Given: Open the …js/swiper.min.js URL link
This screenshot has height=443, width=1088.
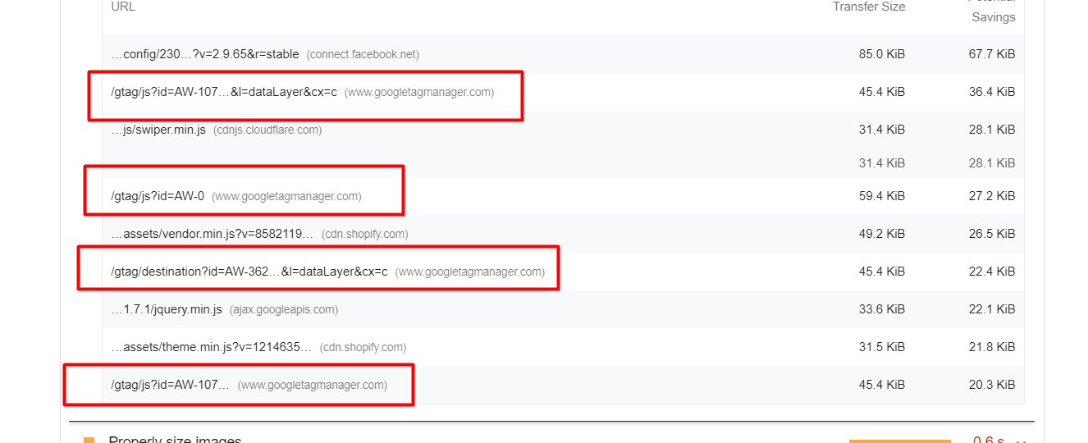Looking at the screenshot, I should coord(158,130).
